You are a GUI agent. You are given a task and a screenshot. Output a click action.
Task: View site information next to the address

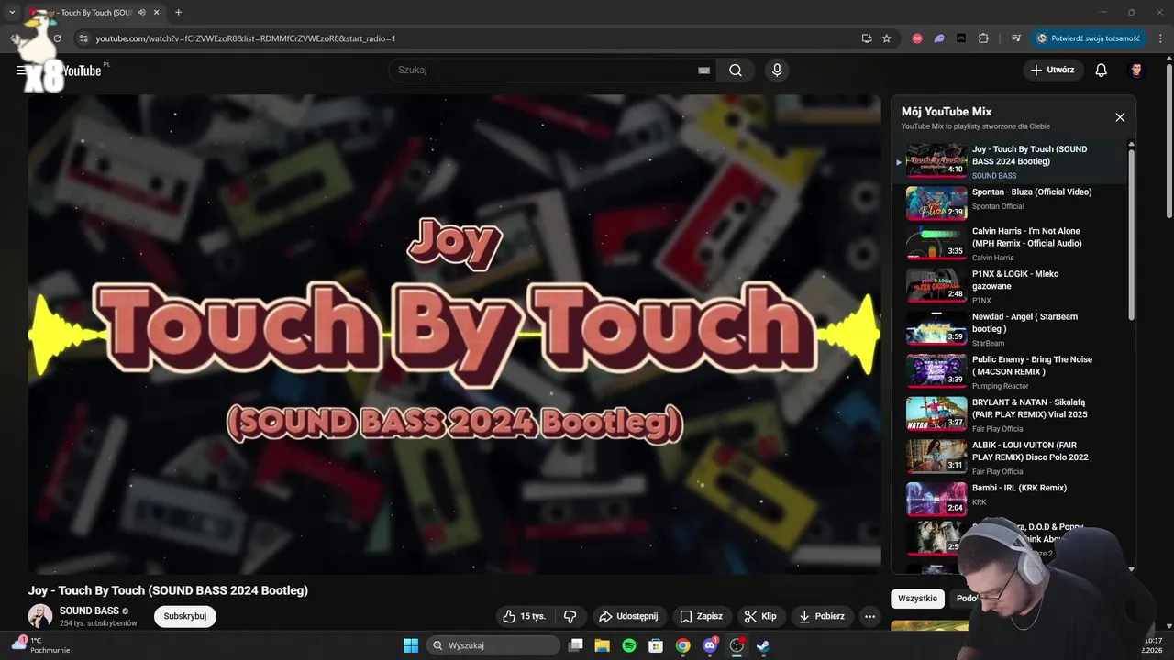click(83, 38)
